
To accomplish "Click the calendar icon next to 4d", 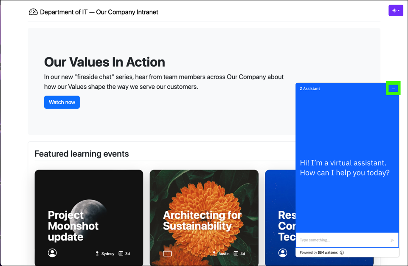I will click(236, 254).
